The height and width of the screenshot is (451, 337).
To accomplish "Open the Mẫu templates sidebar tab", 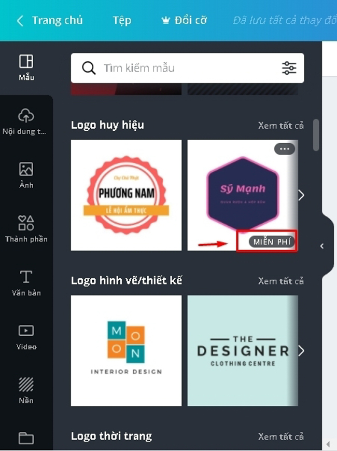I will (26, 67).
